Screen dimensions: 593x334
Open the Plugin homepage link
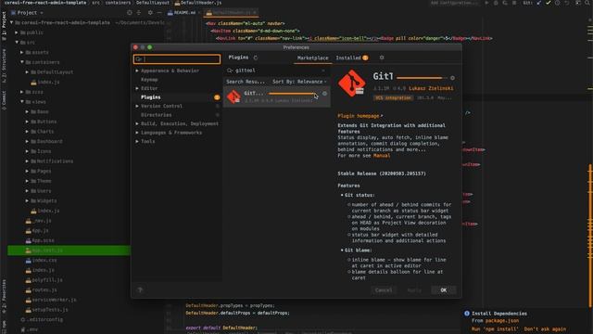360,116
